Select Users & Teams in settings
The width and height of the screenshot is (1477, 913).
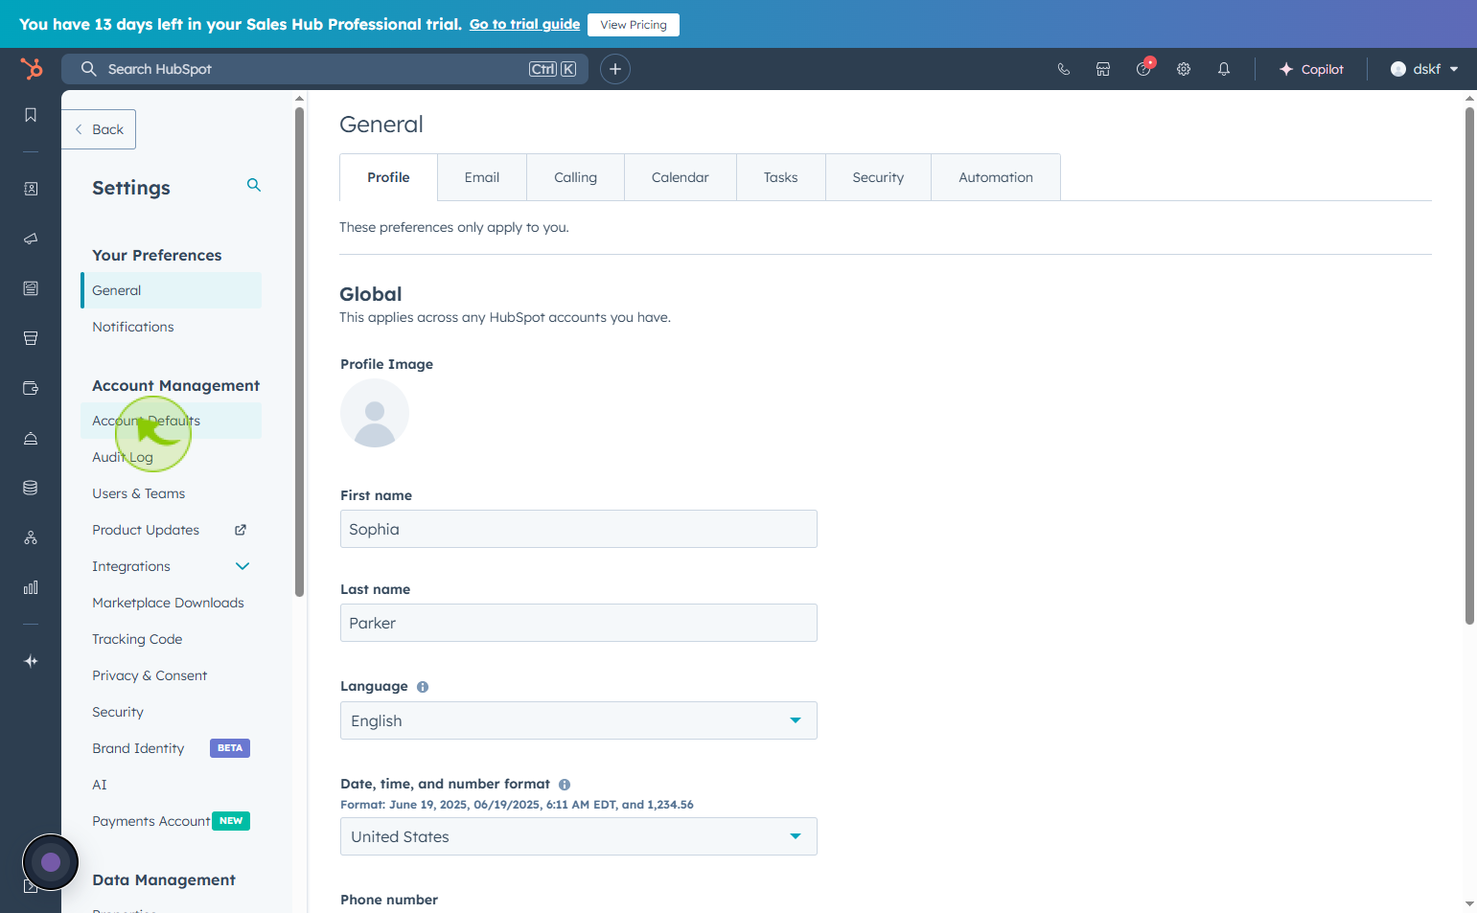(x=139, y=493)
